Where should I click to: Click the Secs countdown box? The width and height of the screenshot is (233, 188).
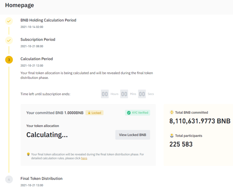(142, 94)
